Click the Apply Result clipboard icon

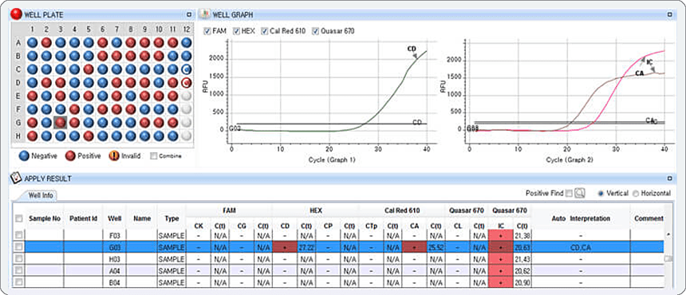pos(16,178)
